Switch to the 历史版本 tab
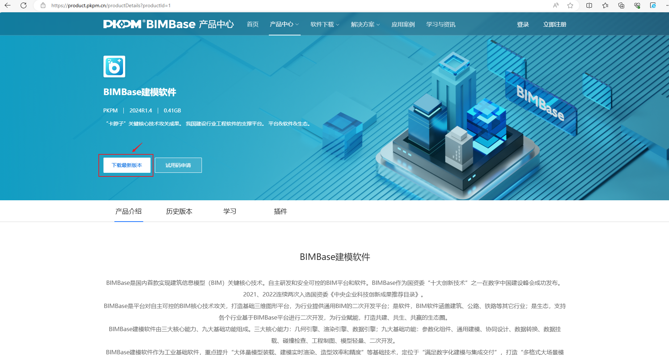The image size is (669, 355). [x=179, y=211]
